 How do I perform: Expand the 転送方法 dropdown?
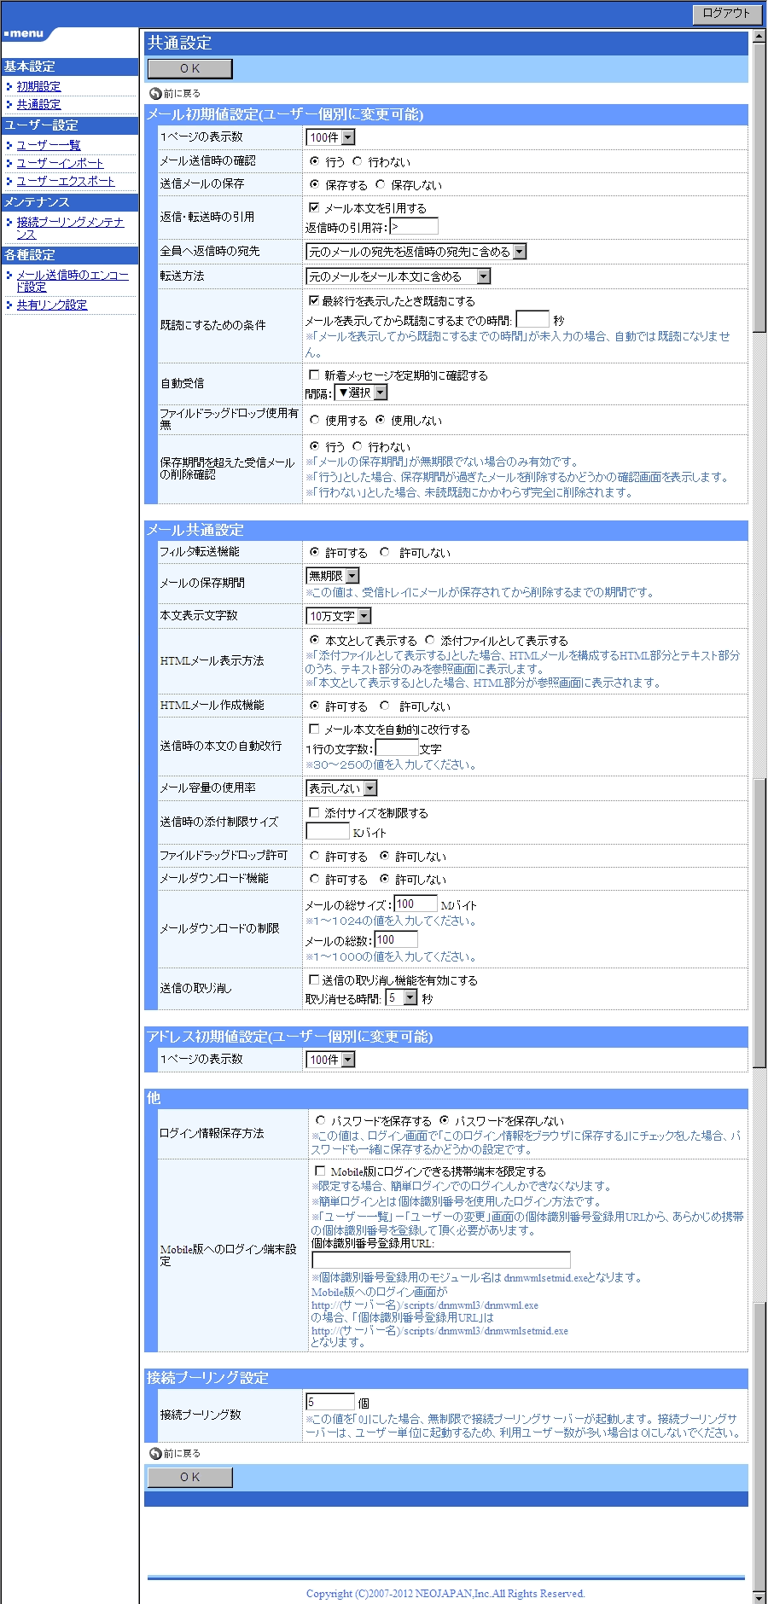pos(483,276)
